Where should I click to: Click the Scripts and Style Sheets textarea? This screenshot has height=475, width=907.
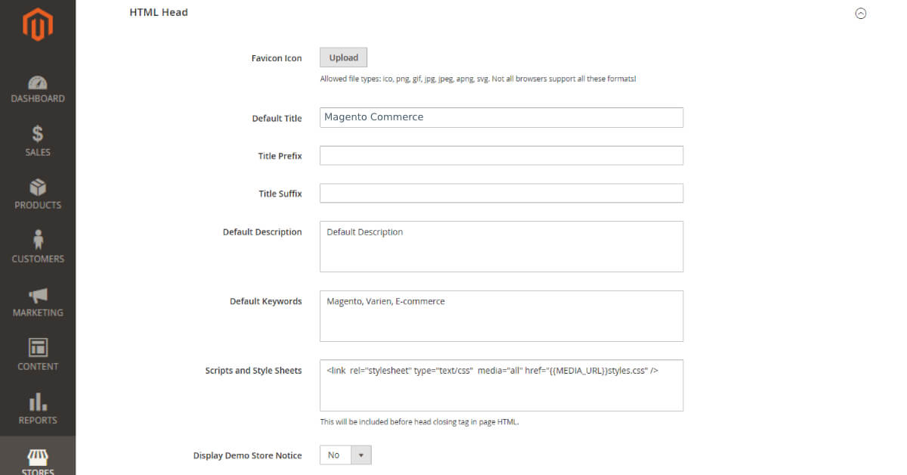pos(501,385)
